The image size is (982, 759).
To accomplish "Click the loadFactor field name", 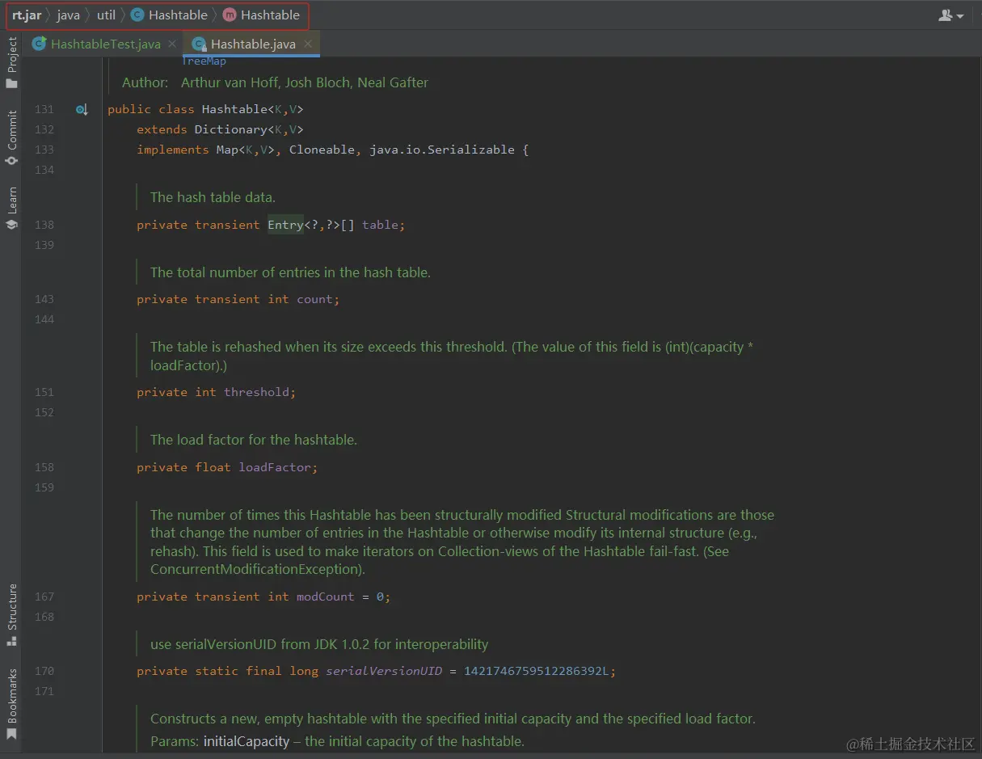I will 276,467.
